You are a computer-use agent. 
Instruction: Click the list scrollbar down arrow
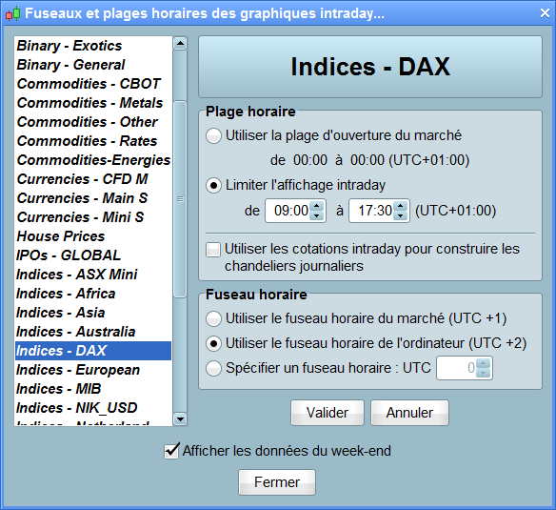(x=180, y=419)
